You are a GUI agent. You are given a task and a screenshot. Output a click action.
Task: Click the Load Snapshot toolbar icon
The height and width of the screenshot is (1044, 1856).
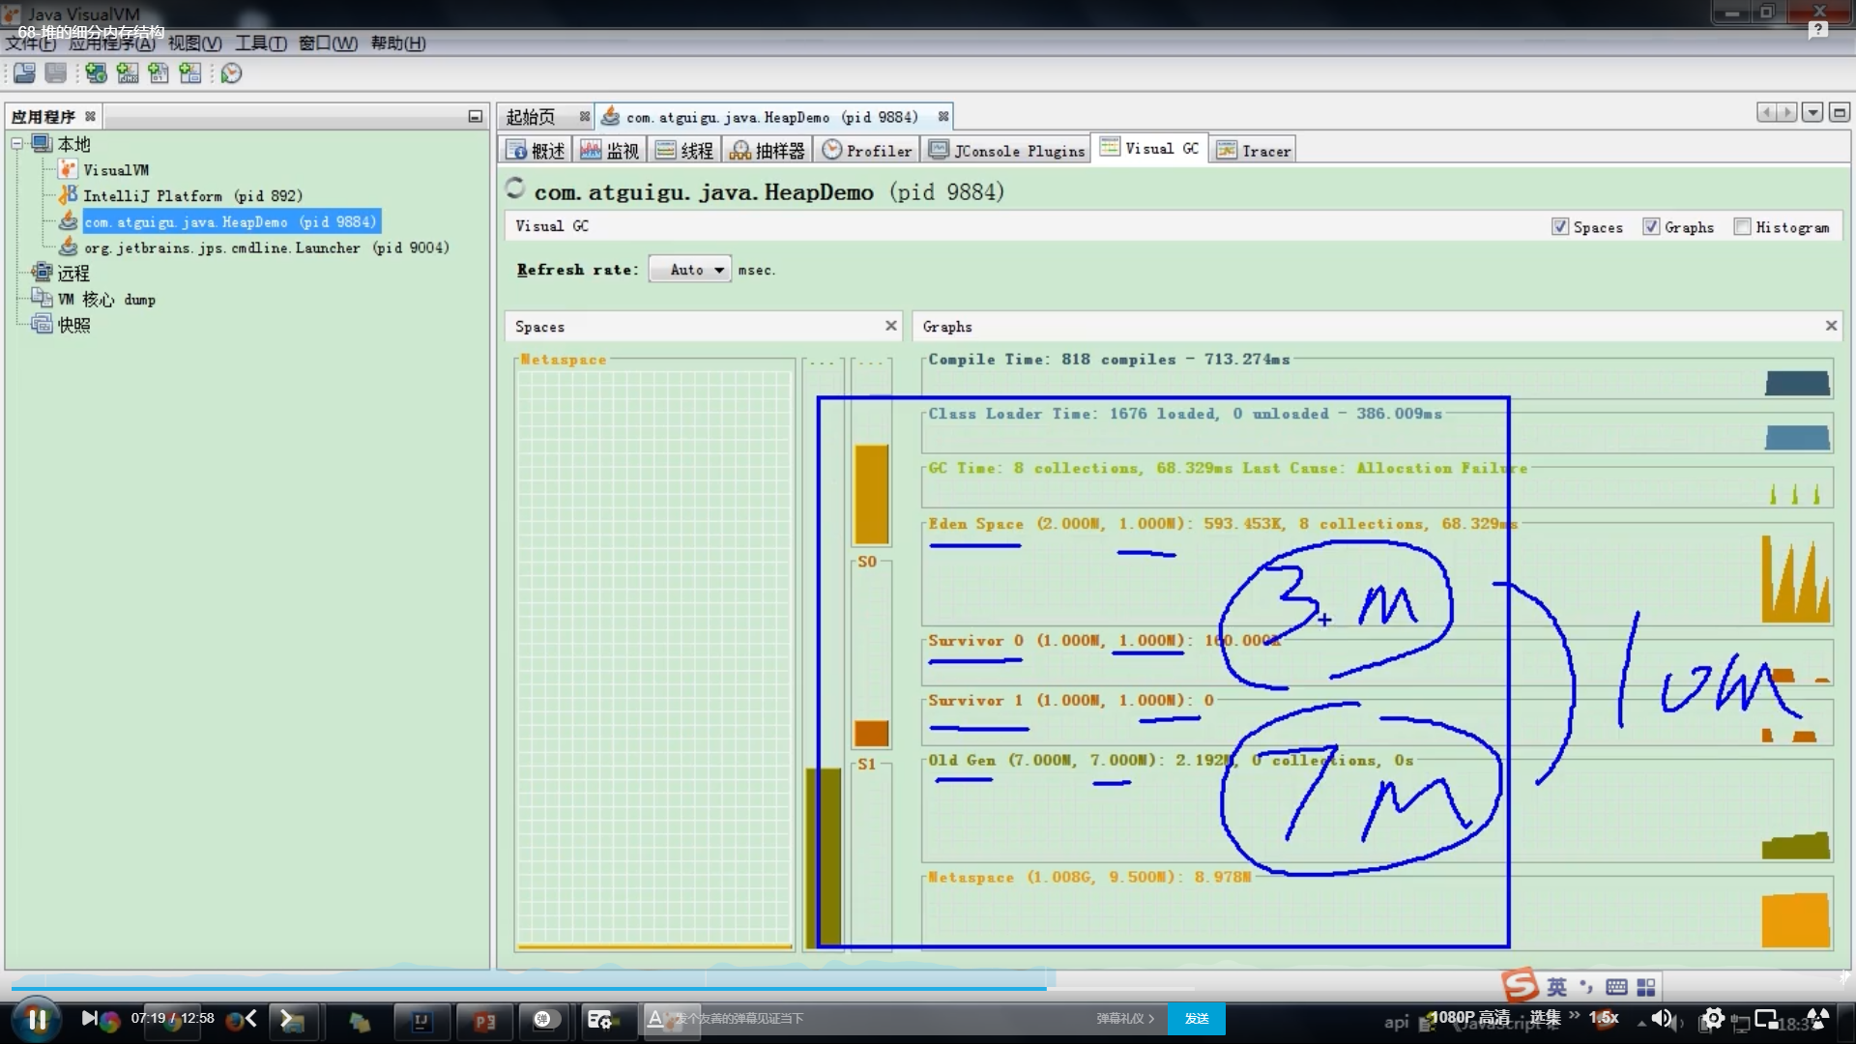pyautogui.click(x=24, y=73)
